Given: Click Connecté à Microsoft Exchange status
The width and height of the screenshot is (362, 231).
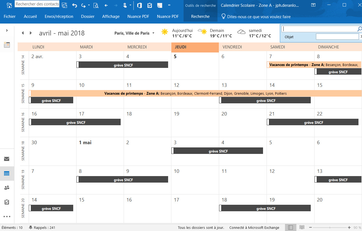Looking at the screenshot, I should click(x=254, y=227).
